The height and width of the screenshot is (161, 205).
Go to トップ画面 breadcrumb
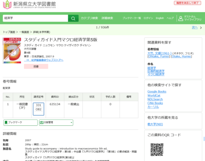9,32
